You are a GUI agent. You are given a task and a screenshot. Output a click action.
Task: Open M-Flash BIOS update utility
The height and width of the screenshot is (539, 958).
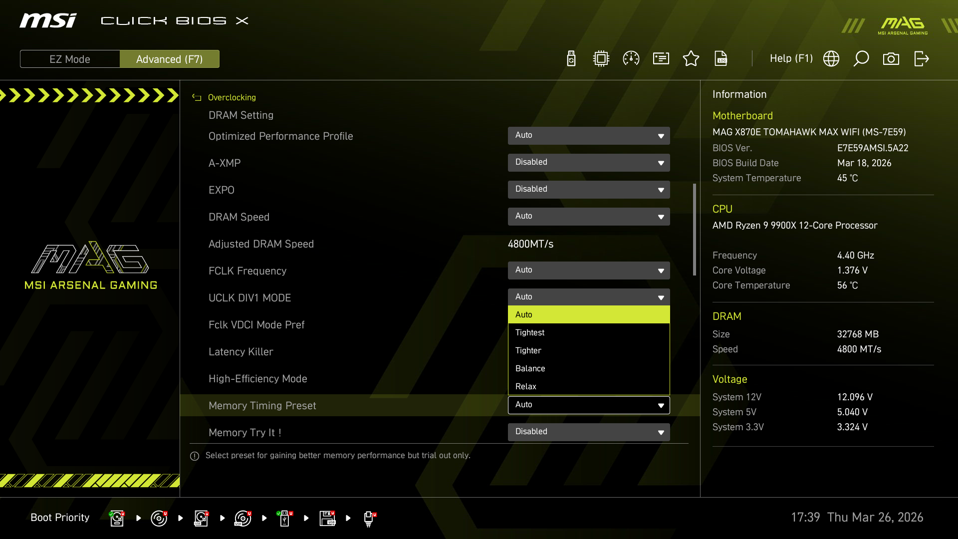571,58
